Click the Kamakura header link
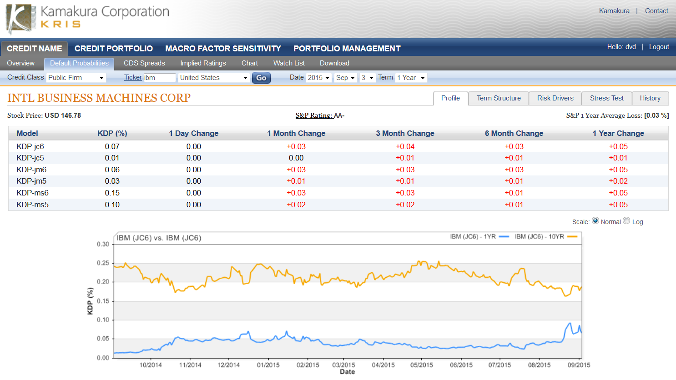The height and width of the screenshot is (380, 676). (614, 11)
